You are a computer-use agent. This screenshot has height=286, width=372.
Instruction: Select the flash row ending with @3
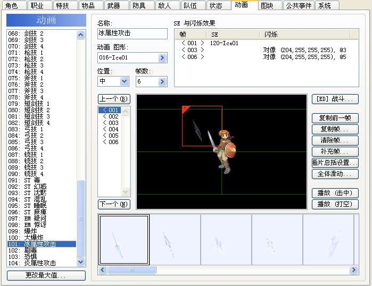pos(266,50)
